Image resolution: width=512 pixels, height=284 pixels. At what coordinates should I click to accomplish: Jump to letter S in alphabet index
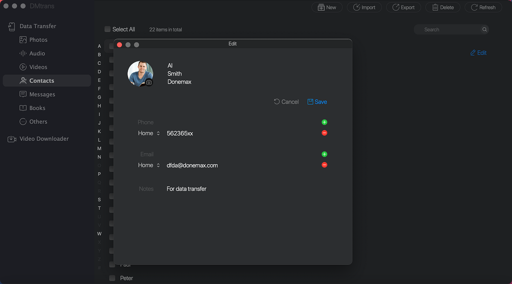(99, 200)
